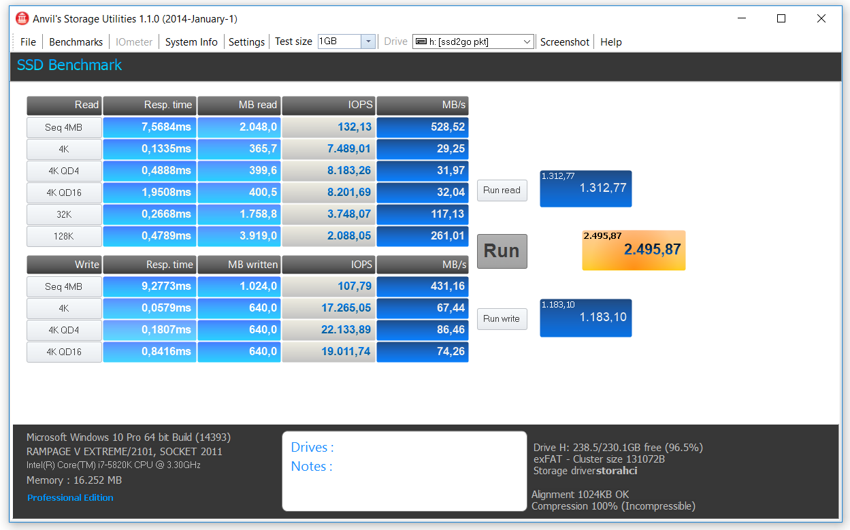Click the Run read button

[x=502, y=191]
